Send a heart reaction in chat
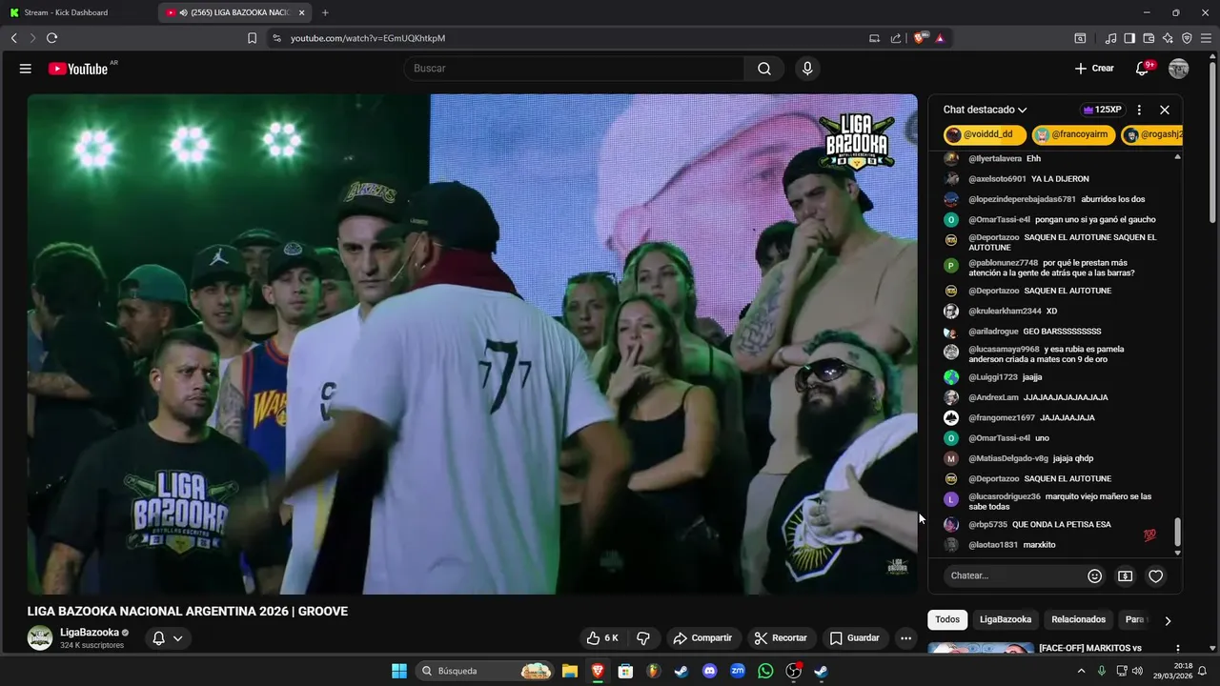 coord(1156,575)
